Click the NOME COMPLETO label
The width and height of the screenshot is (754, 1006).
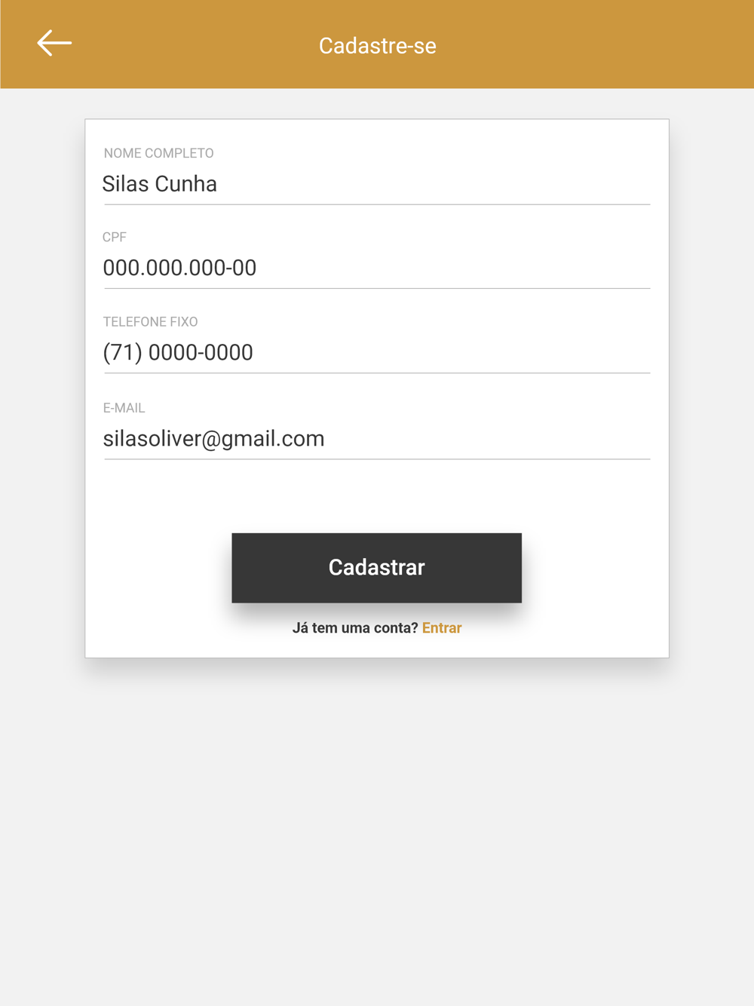158,153
